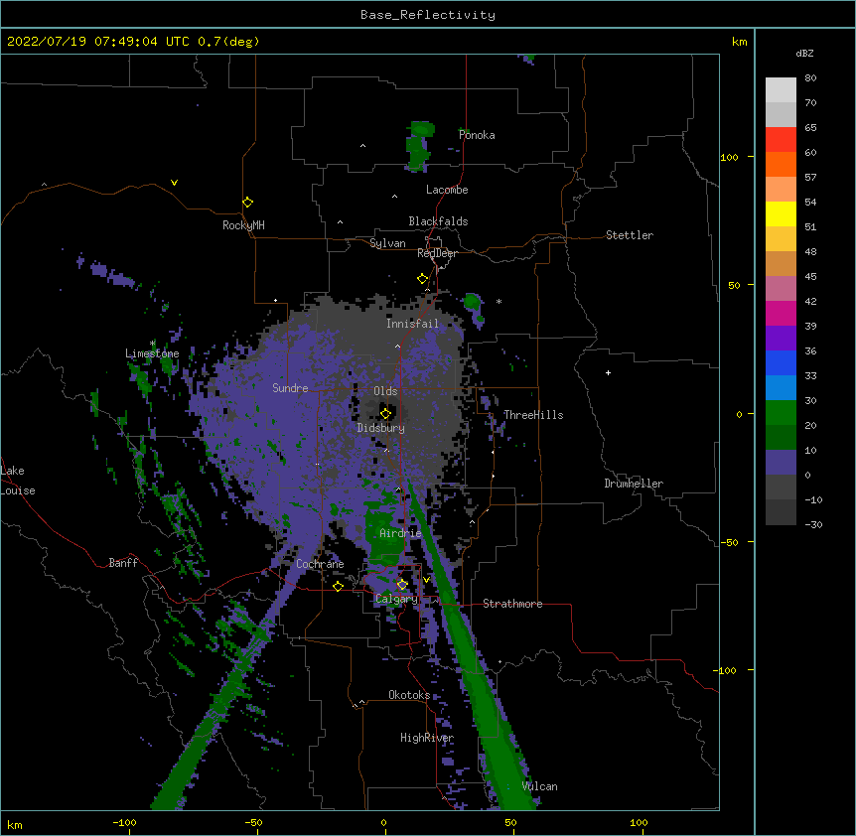856x836 pixels.
Task: Select the slate purple 0–10 dBZ legend swatch
Action: [781, 463]
